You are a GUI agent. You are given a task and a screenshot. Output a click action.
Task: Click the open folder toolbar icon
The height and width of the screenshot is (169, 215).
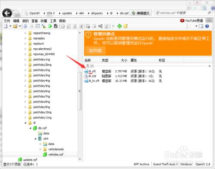pyautogui.click(x=15, y=26)
